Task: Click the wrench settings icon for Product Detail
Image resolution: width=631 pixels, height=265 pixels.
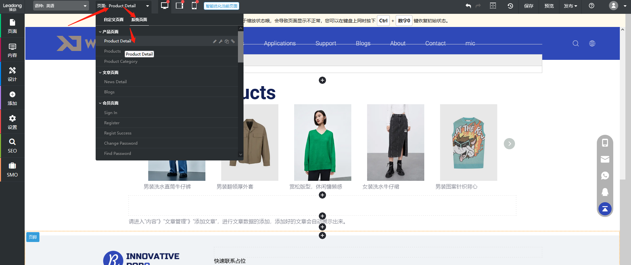Action: pyautogui.click(x=221, y=41)
